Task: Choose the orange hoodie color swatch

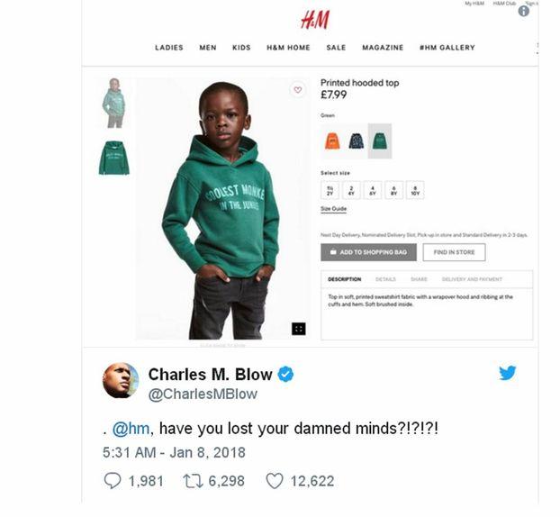Action: coord(332,141)
